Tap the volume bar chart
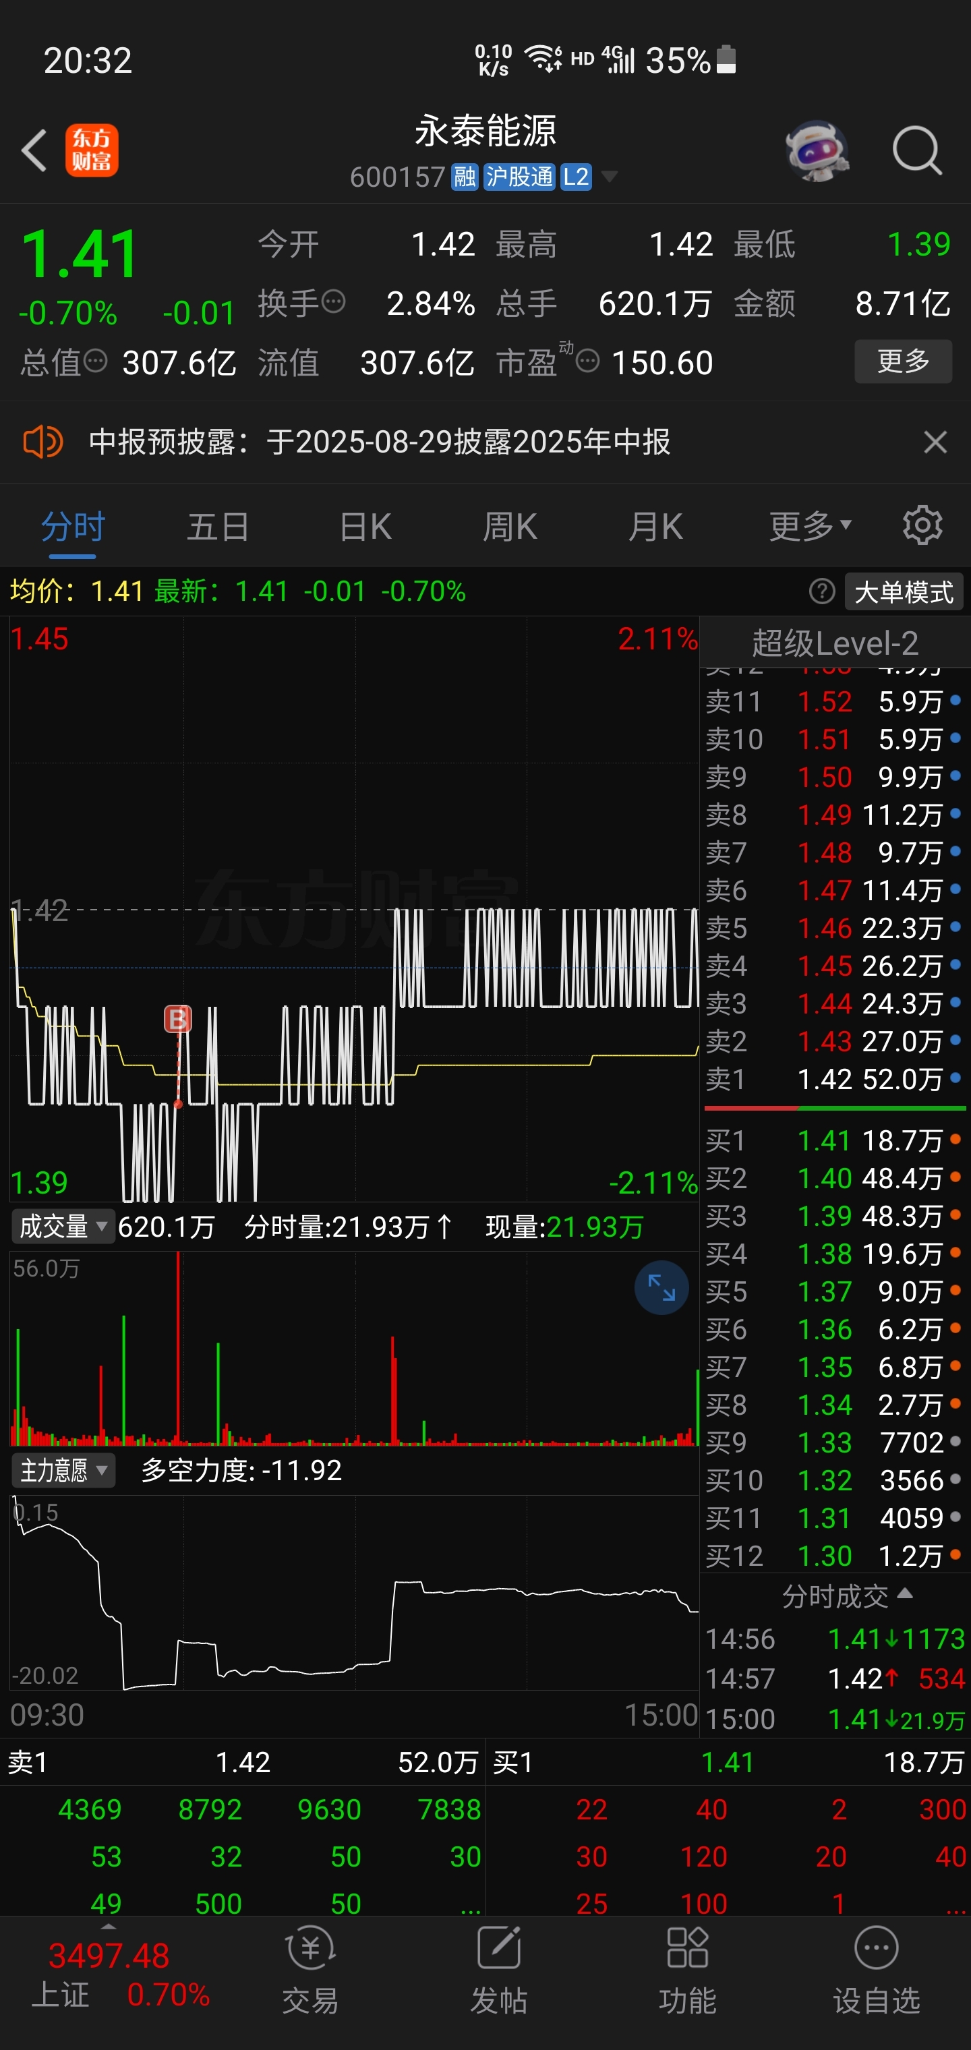Image resolution: width=971 pixels, height=2050 pixels. click(x=354, y=1348)
